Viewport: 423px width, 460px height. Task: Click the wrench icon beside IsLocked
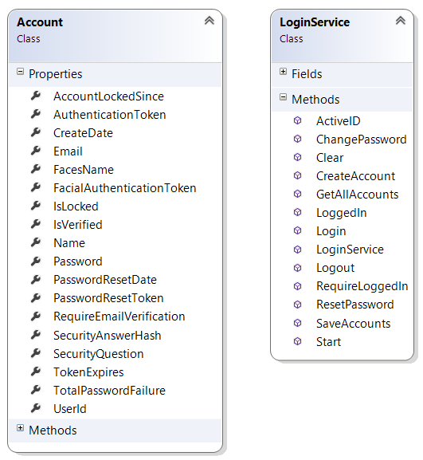click(x=36, y=206)
